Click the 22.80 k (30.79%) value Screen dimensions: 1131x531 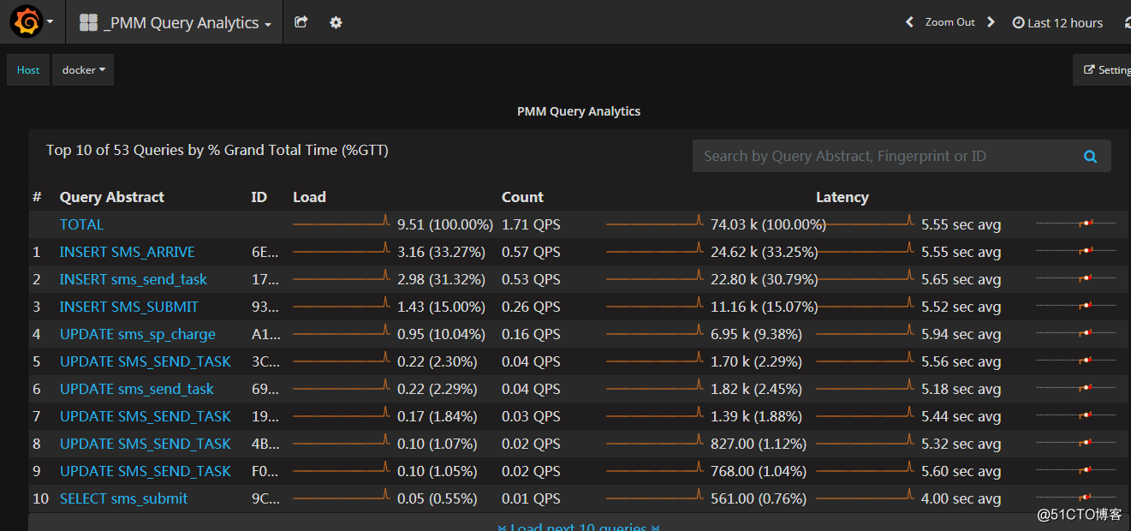coord(764,279)
